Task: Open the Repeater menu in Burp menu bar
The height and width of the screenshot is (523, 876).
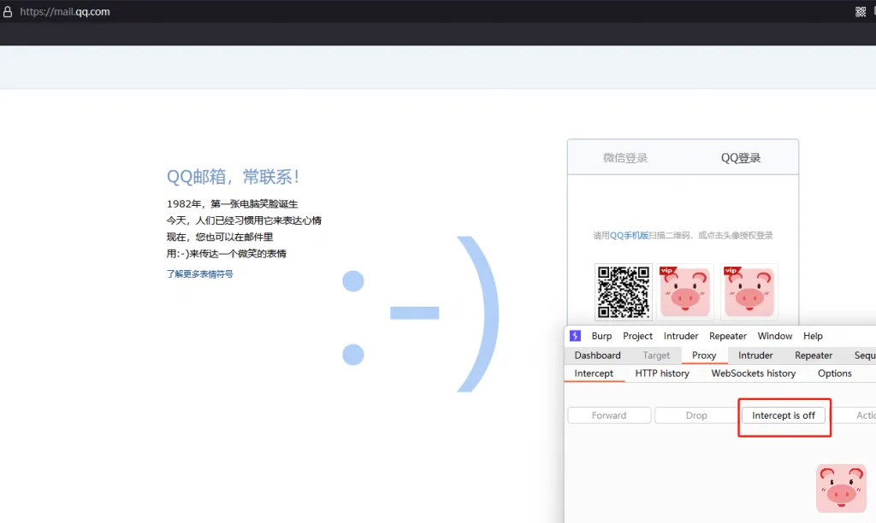Action: pyautogui.click(x=727, y=336)
